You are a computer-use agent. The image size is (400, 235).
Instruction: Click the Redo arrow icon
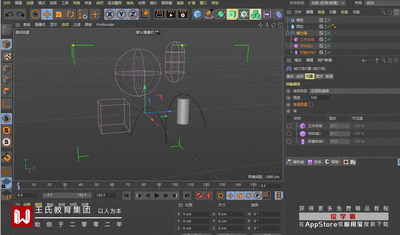21,14
